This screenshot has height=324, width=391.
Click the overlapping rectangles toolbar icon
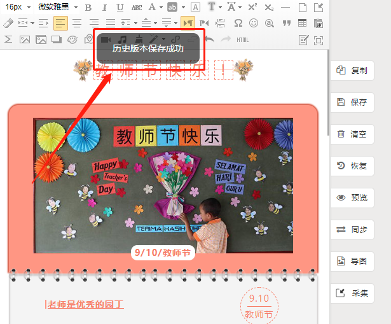pyautogui.click(x=57, y=39)
